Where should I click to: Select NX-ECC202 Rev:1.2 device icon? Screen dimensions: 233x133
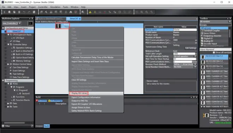[x=203, y=62]
